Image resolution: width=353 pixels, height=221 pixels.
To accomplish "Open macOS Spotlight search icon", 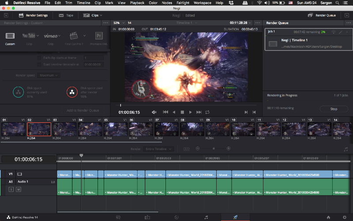I will coord(337,3).
